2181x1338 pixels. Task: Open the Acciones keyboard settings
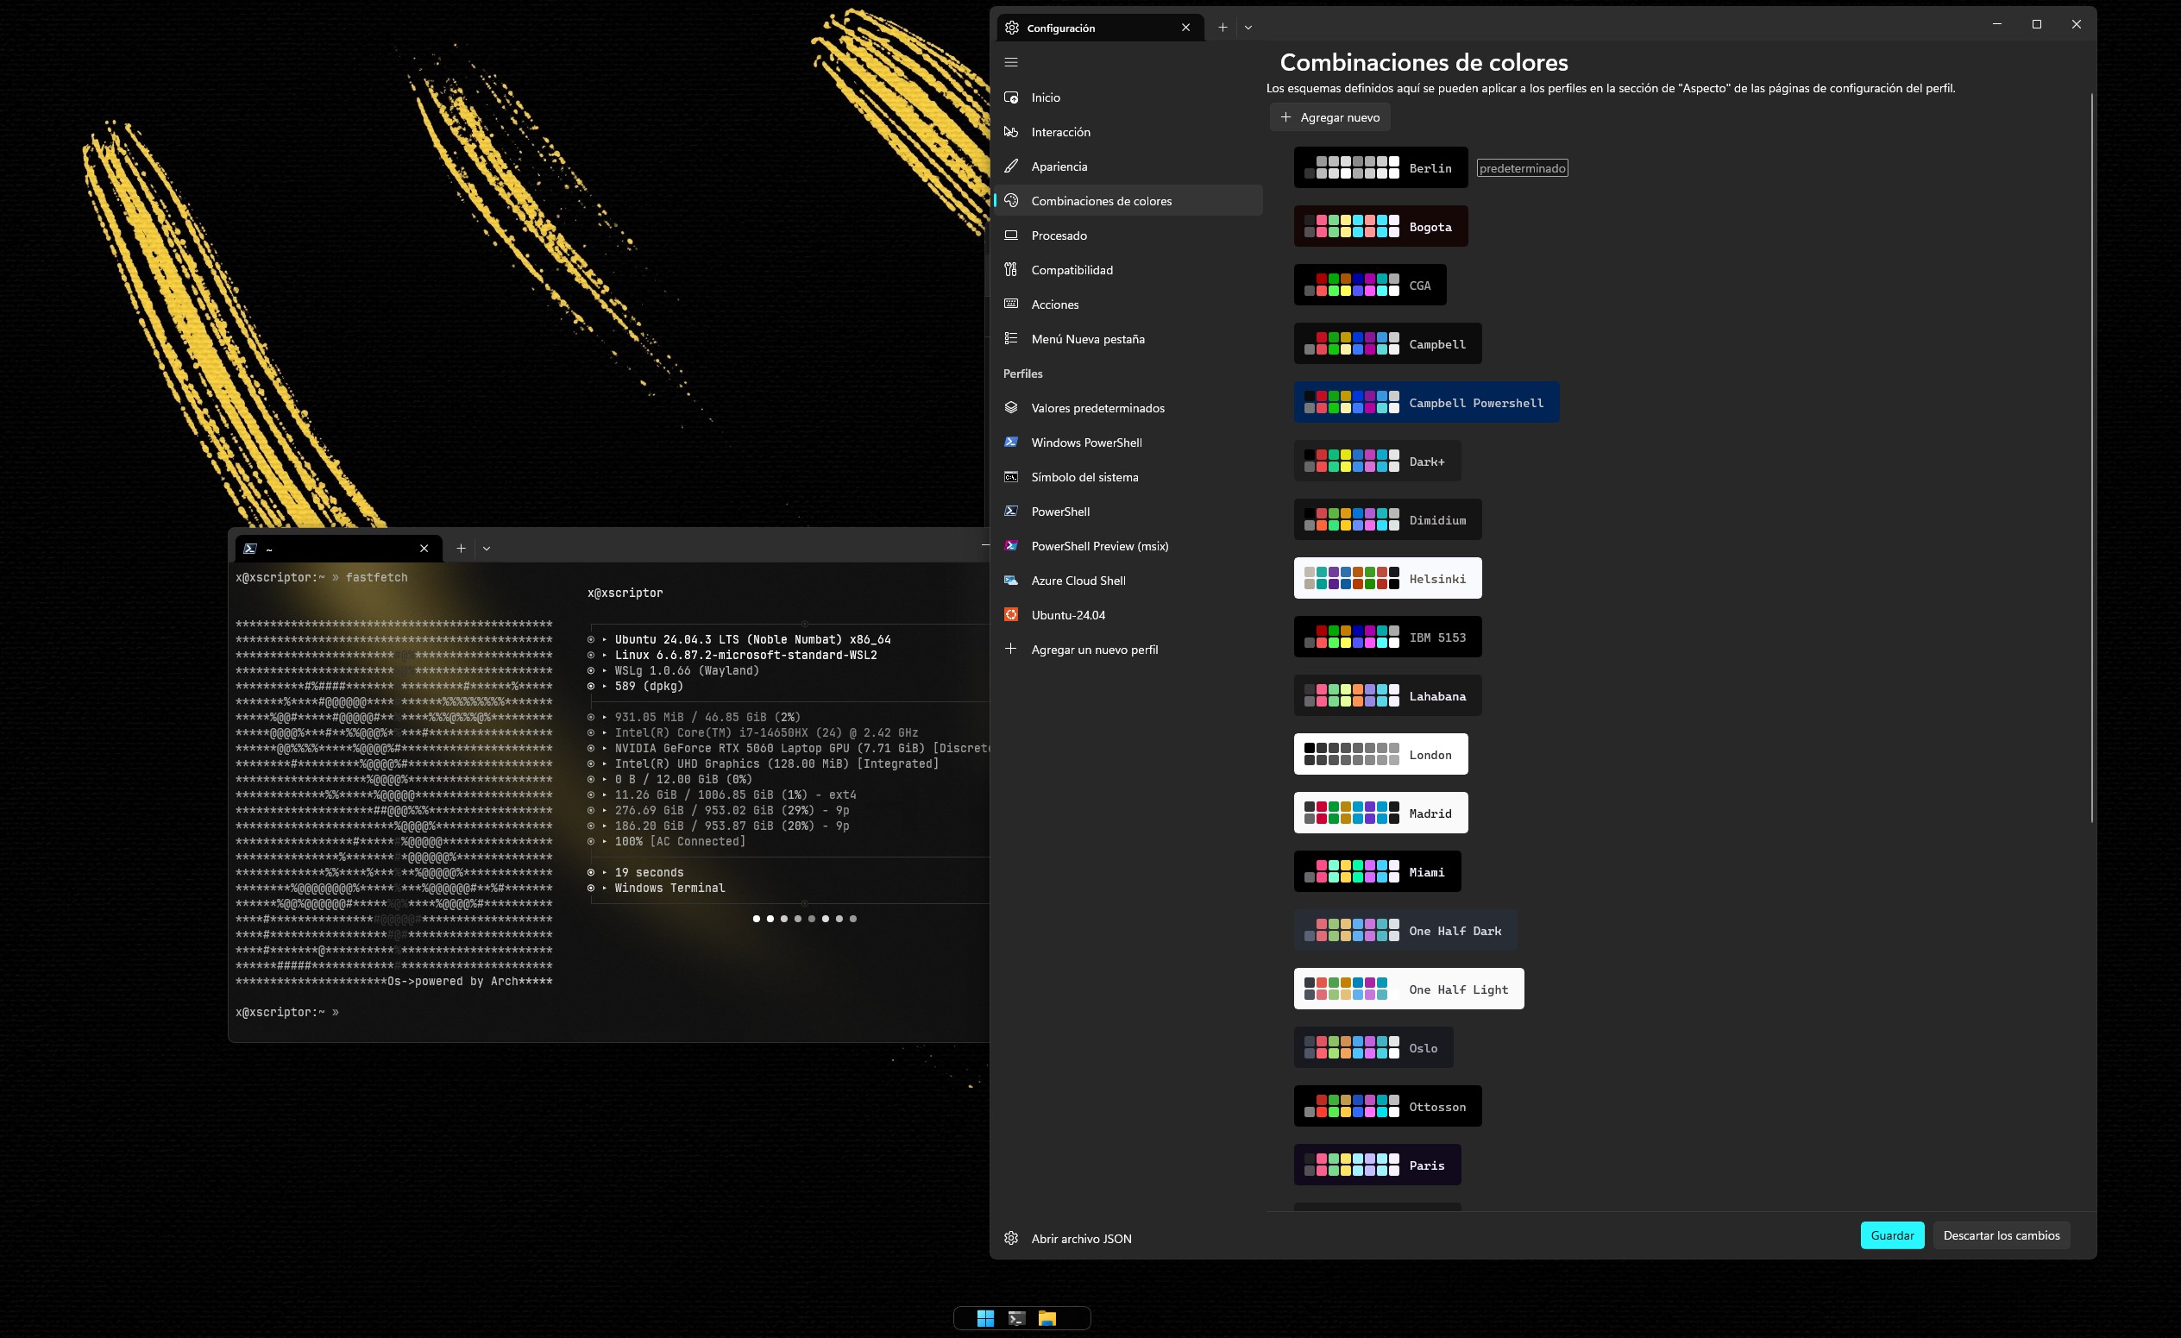(x=1054, y=305)
